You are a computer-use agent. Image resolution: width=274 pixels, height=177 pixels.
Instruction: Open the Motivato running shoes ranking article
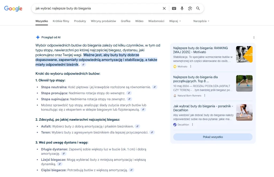click(200, 50)
